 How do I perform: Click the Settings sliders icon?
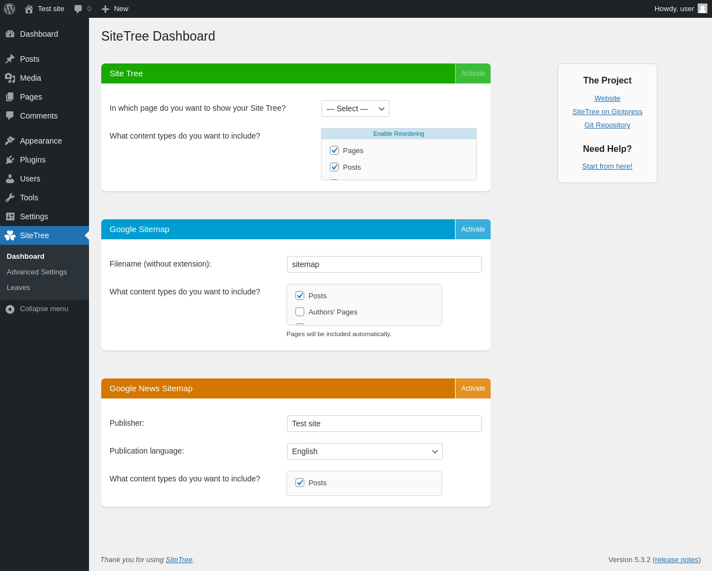click(10, 216)
